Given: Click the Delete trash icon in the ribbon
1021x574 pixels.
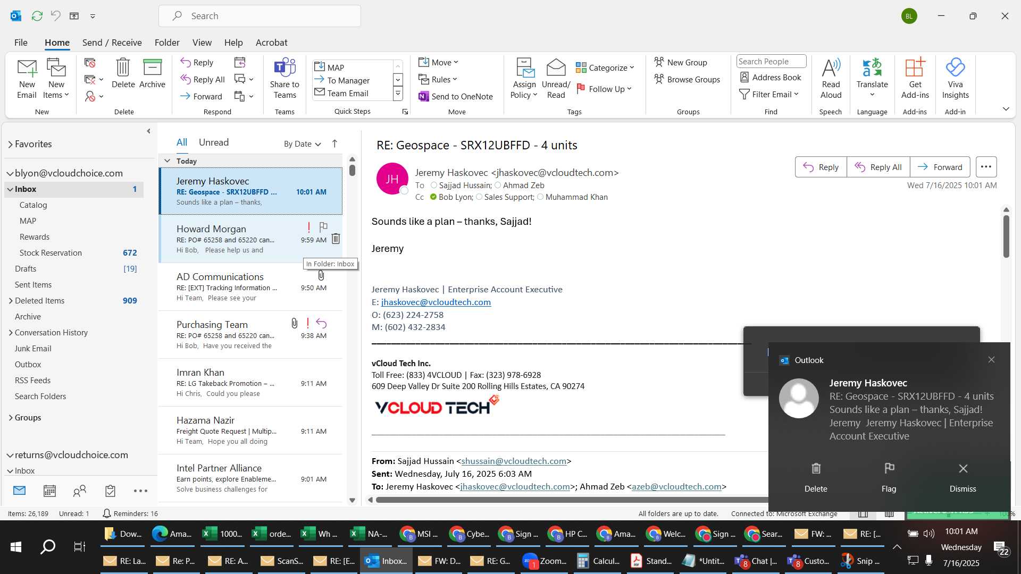Looking at the screenshot, I should click(123, 73).
